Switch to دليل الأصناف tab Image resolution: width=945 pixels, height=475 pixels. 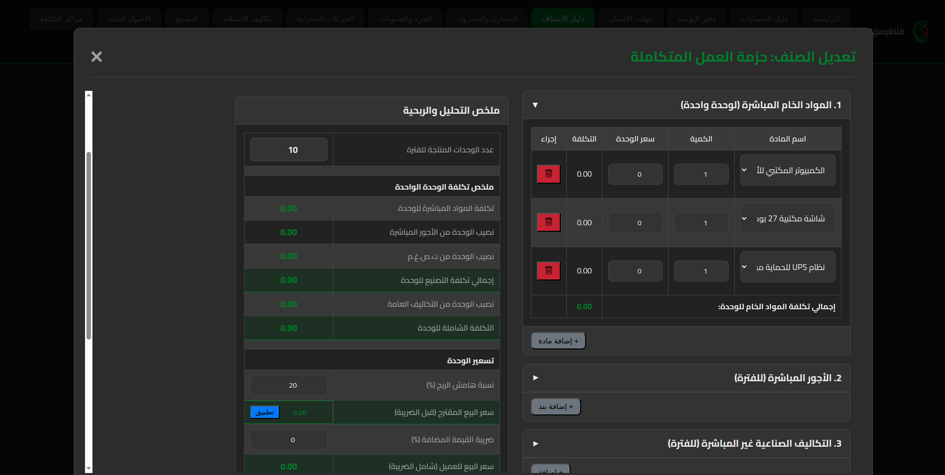(563, 18)
